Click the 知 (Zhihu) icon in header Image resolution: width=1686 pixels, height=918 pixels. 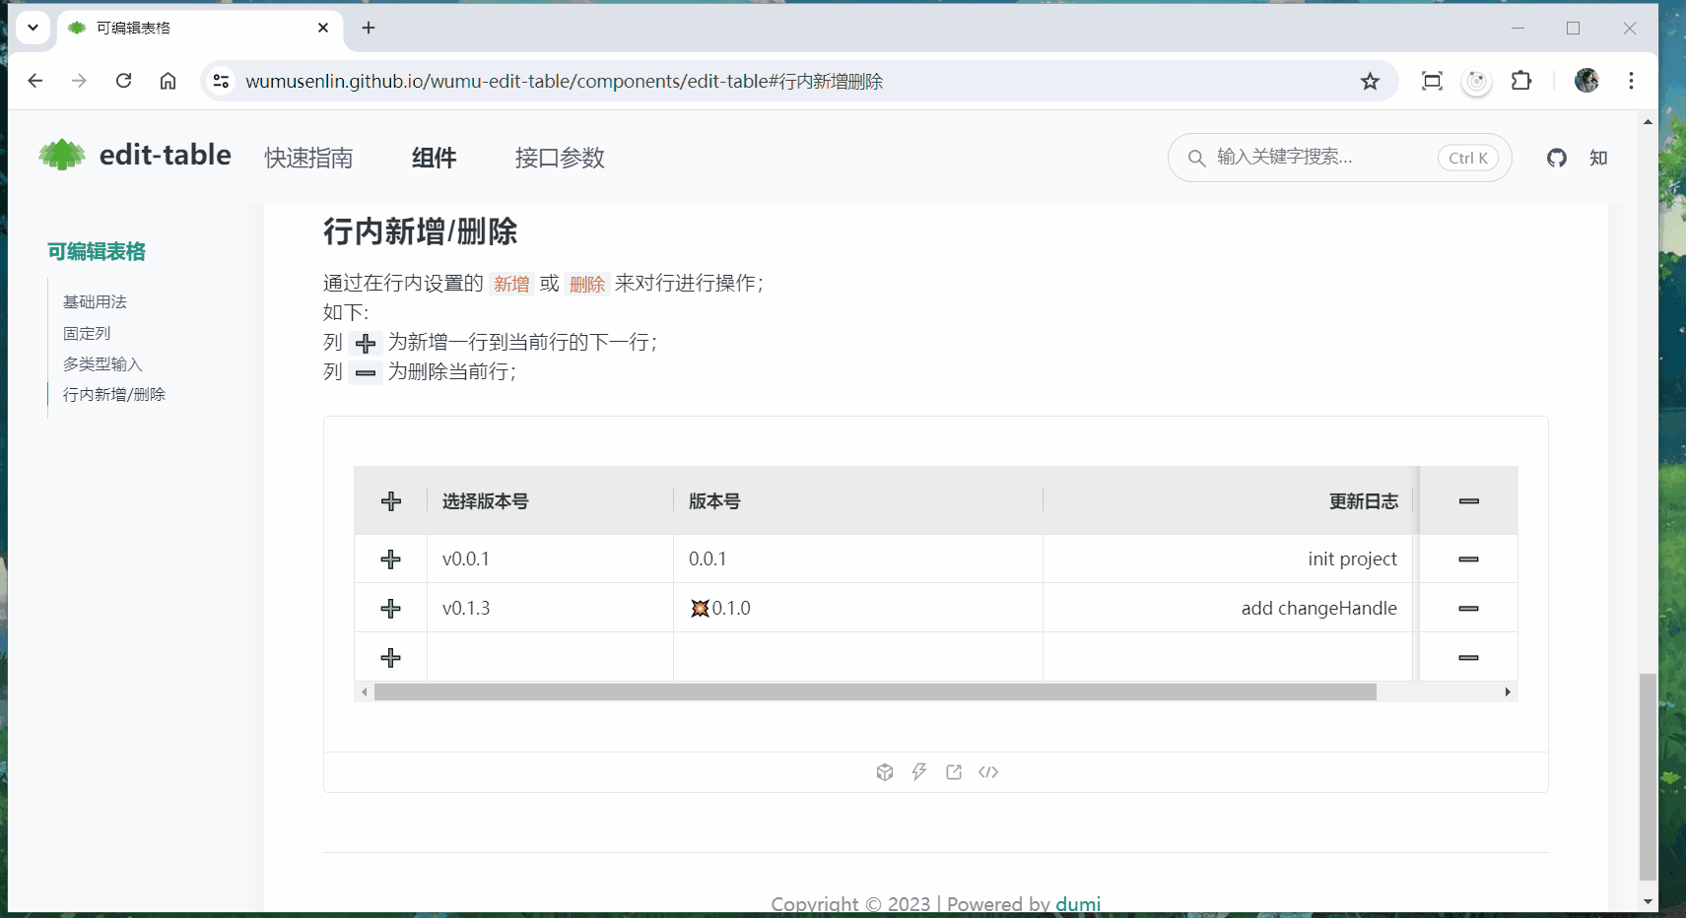pos(1598,158)
